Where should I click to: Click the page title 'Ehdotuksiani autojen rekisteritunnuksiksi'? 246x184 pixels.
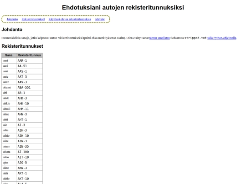(123, 8)
